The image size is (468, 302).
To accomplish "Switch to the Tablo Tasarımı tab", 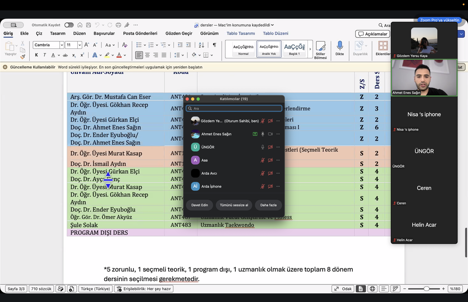I will 240,33.
